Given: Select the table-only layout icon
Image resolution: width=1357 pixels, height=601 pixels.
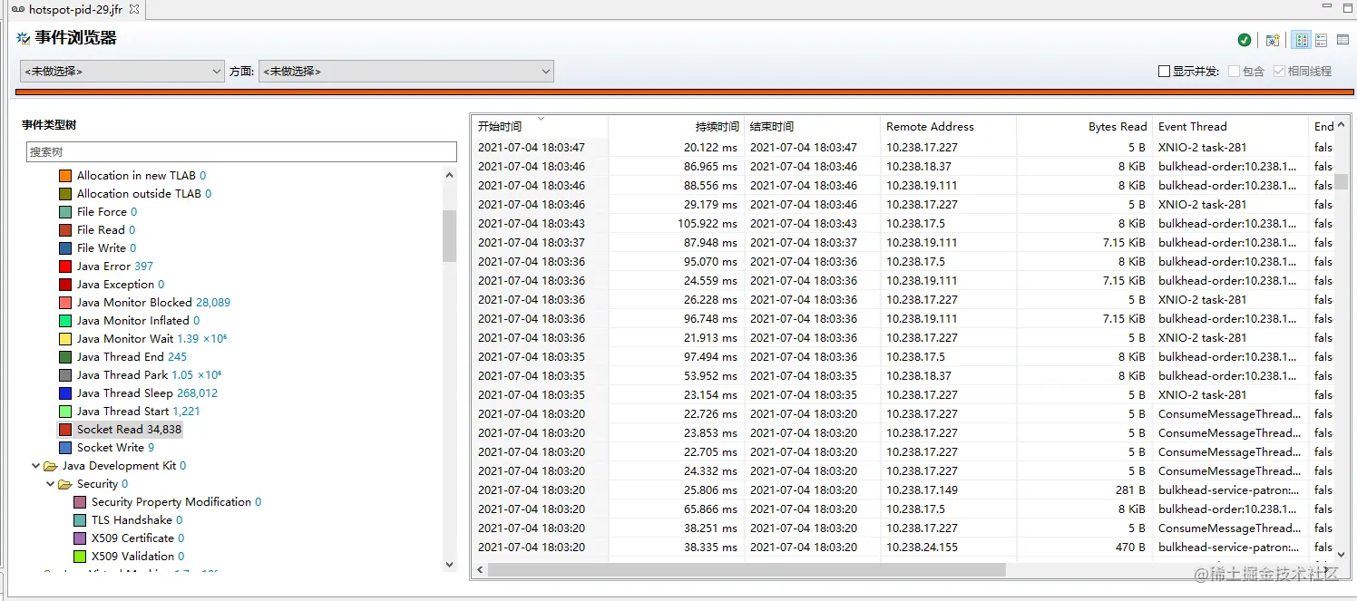Looking at the screenshot, I should (1343, 40).
